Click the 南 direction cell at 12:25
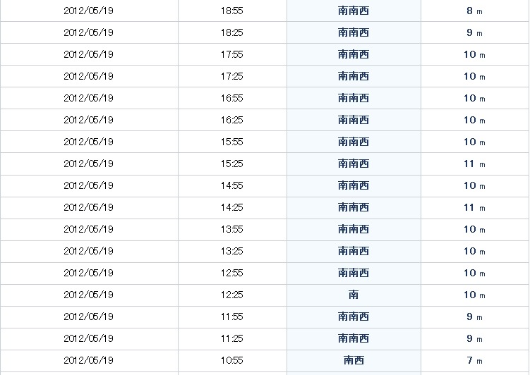This screenshot has height=375, width=530. pyautogui.click(x=354, y=295)
